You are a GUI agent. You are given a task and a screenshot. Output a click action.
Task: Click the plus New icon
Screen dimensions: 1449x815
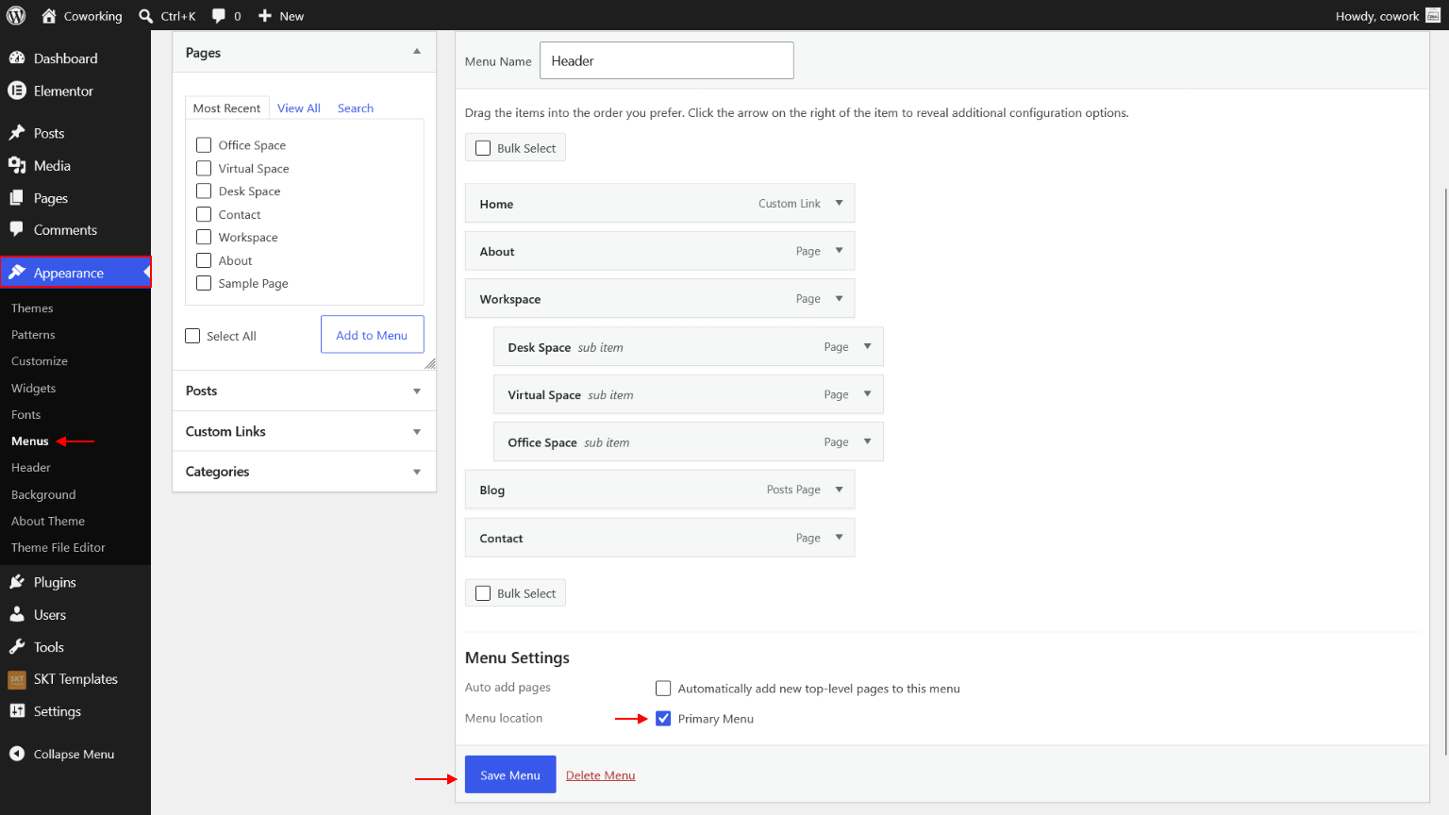coord(265,16)
